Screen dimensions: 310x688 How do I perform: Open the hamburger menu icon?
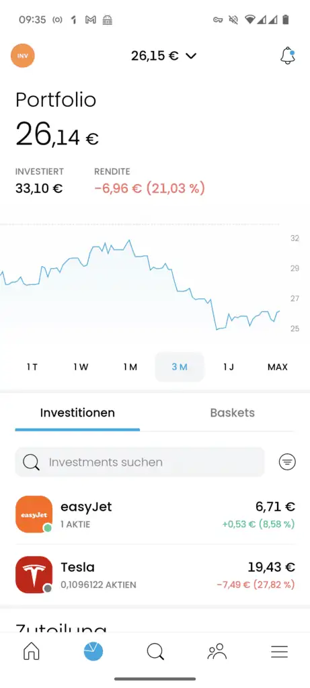[x=279, y=652]
